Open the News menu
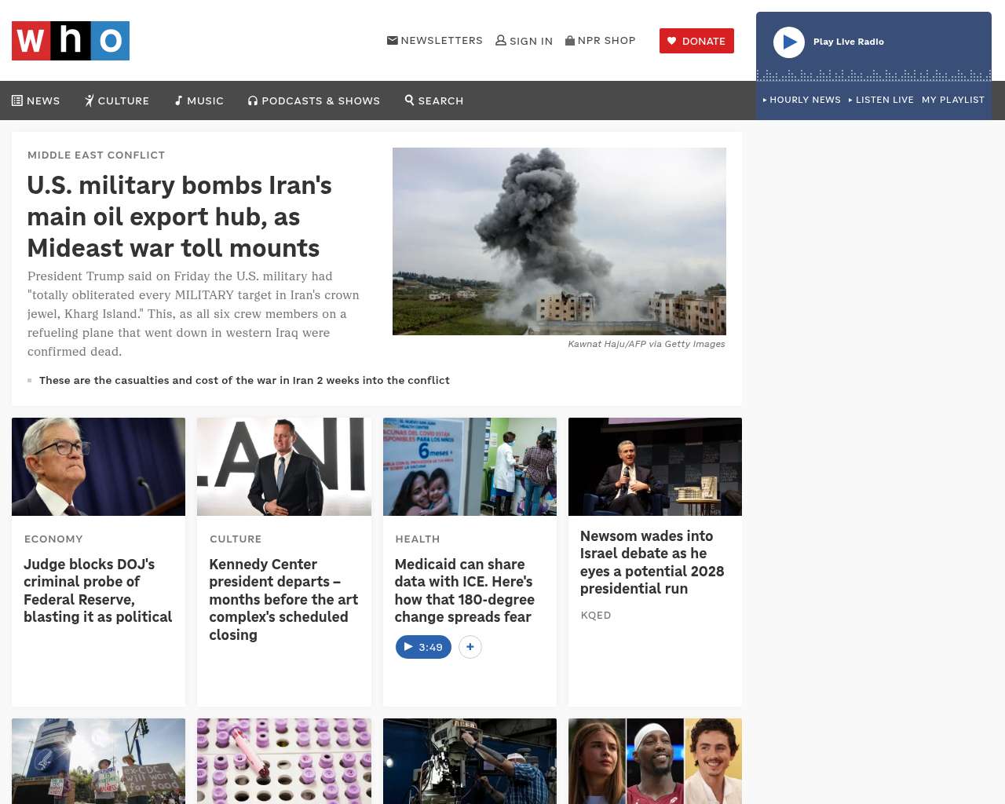The height and width of the screenshot is (804, 1005). tap(36, 100)
